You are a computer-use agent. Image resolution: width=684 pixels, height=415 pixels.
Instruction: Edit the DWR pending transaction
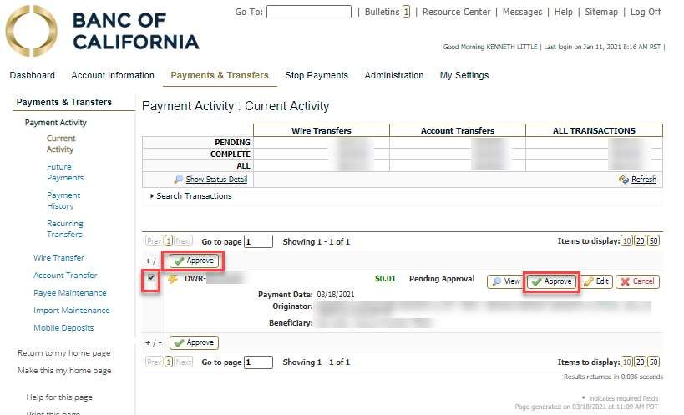point(595,281)
